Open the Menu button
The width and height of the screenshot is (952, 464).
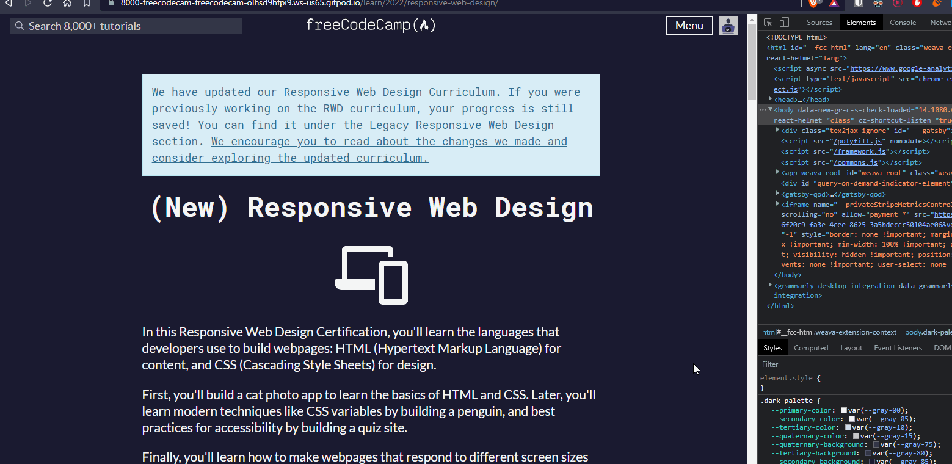689,26
